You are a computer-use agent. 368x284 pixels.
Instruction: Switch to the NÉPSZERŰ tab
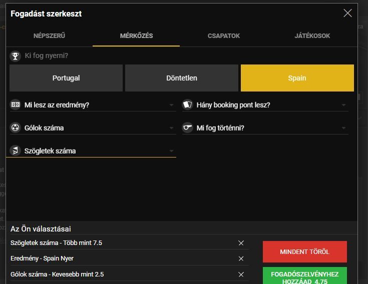click(x=49, y=36)
